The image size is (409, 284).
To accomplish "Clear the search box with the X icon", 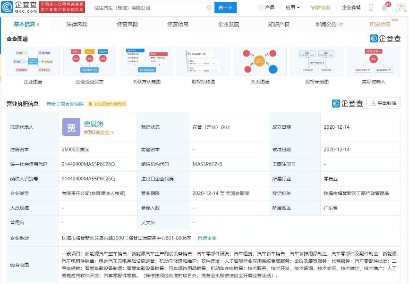I will 209,8.
